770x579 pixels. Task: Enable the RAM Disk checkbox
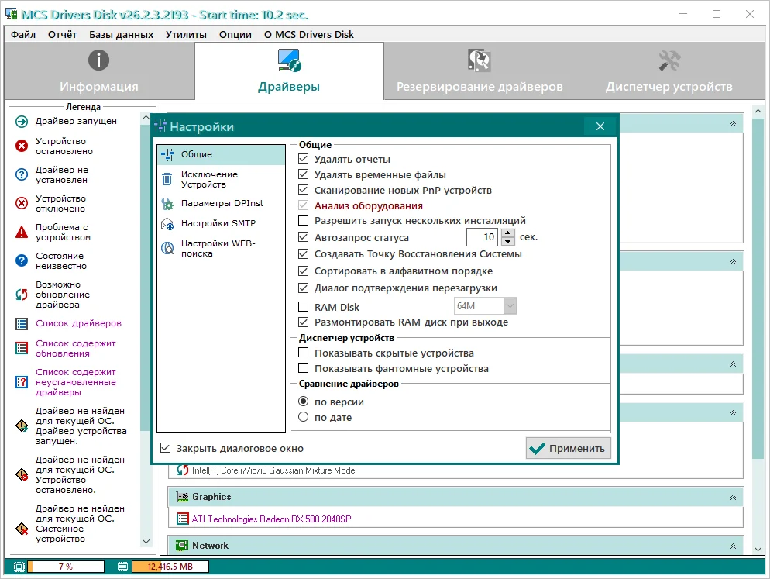click(304, 307)
